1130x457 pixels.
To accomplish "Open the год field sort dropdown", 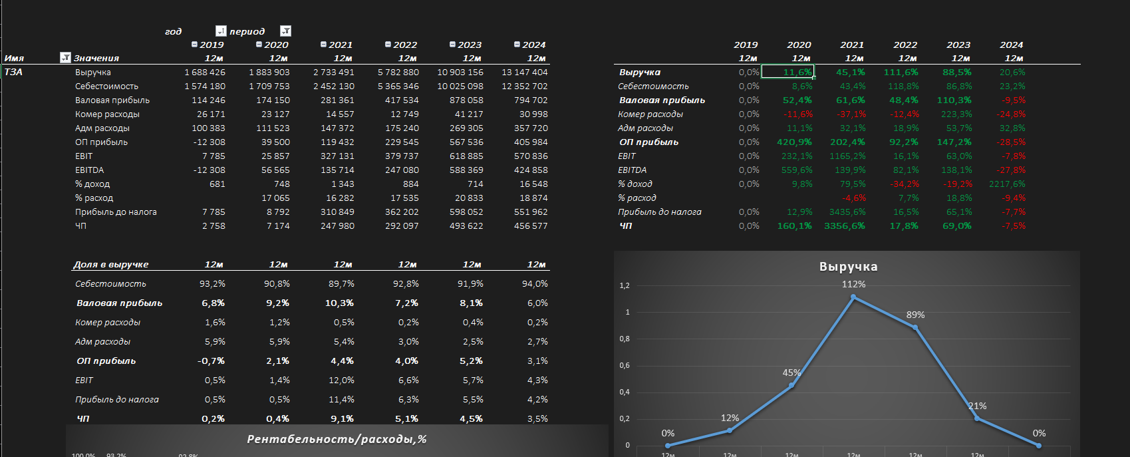I will (221, 31).
